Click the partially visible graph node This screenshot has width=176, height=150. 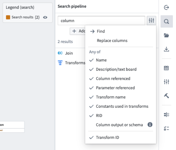pyautogui.click(x=12, y=127)
